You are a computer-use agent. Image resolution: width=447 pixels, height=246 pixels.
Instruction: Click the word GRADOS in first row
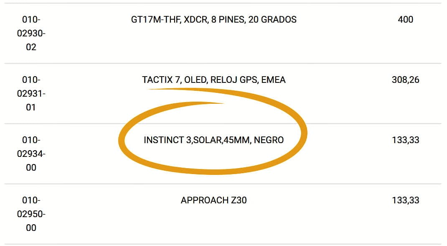[279, 20]
